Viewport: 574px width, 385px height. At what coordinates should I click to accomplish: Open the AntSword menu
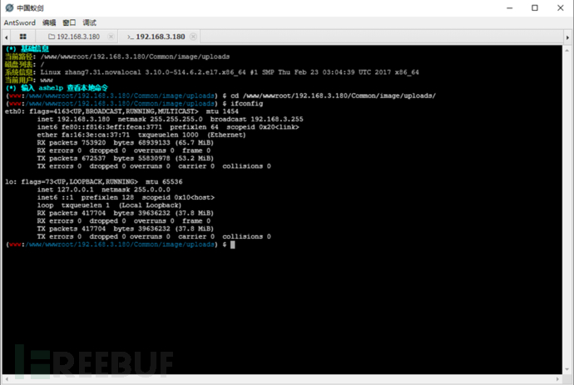[x=20, y=22]
